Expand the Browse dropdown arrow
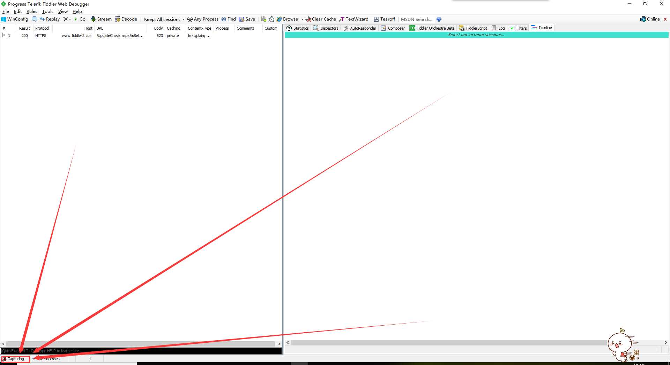The image size is (670, 365). [x=302, y=19]
